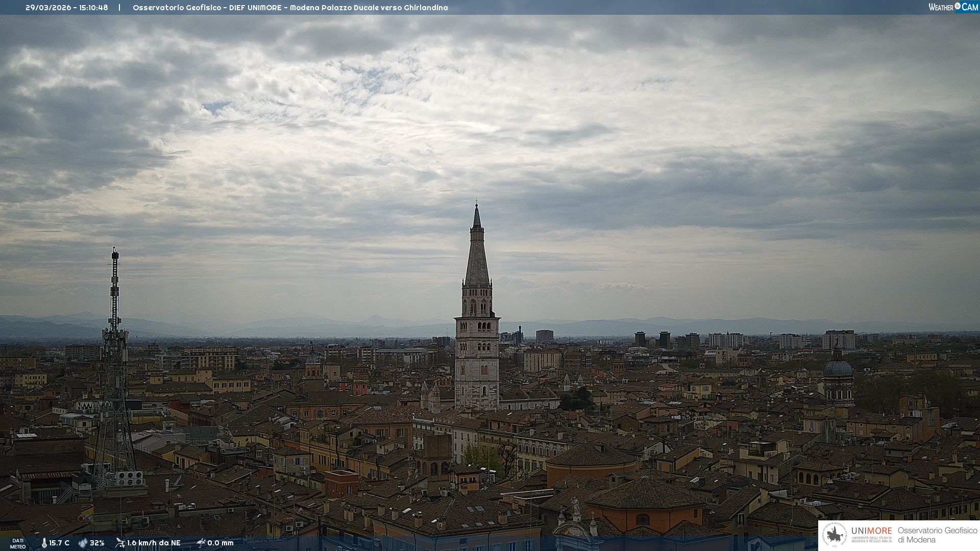Image resolution: width=980 pixels, height=551 pixels.
Task: Click the Osservatorio Geofisico di Modena text
Action: coord(937,535)
